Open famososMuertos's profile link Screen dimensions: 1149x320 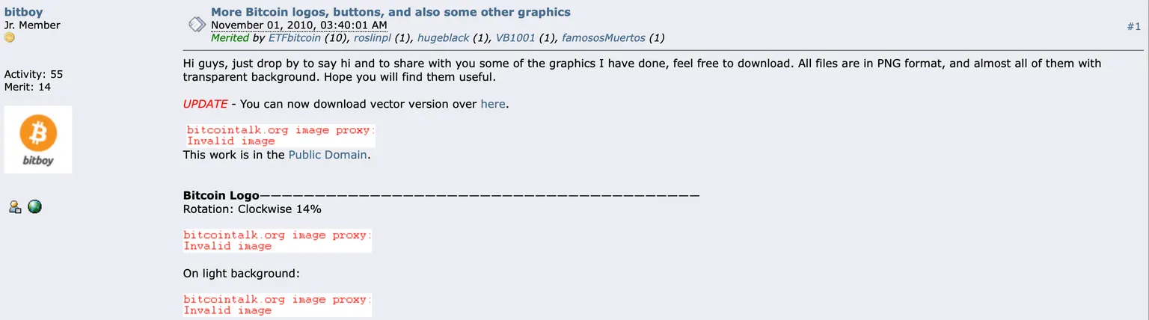click(604, 37)
